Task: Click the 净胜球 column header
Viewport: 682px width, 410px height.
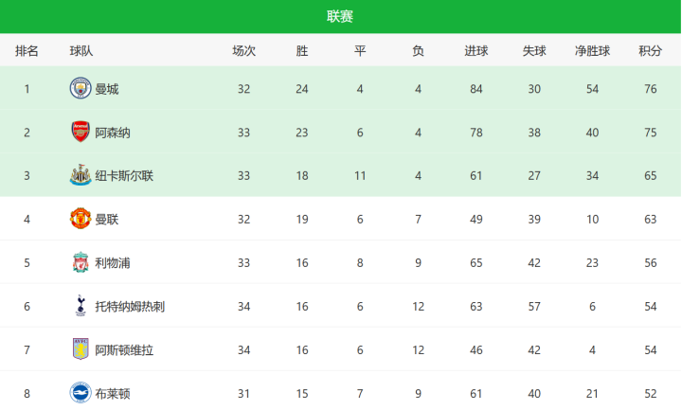Action: click(x=592, y=51)
